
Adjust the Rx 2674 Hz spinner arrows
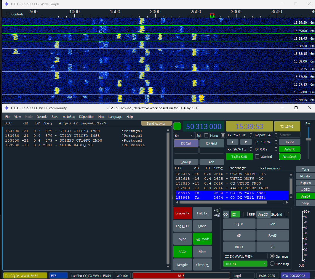(x=250, y=149)
